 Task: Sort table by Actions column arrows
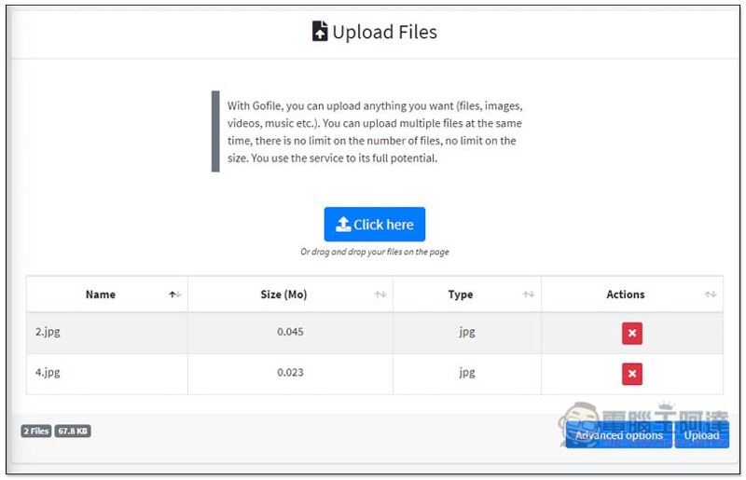pos(711,295)
